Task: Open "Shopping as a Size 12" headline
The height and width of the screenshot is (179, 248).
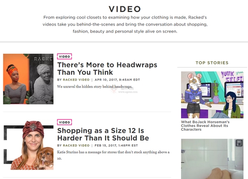Action: 103,134
